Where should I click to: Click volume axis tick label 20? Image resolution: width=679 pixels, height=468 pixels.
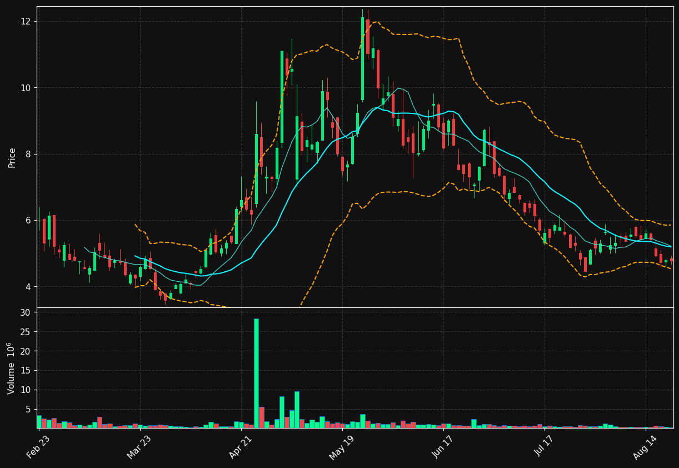tap(25, 351)
